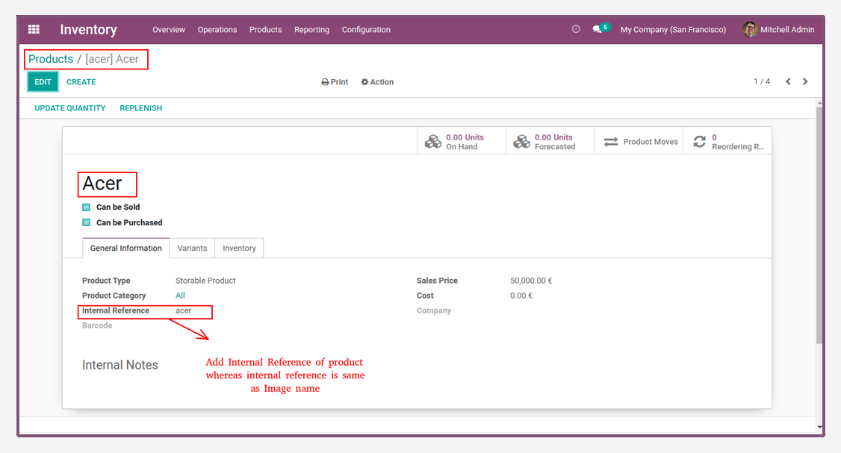Go to the next record arrow
The image size is (841, 453).
(x=805, y=81)
